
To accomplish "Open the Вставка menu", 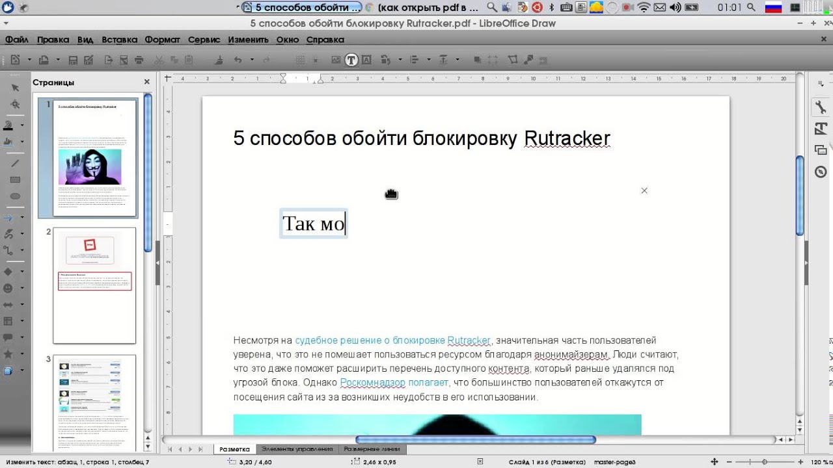I will (x=119, y=40).
